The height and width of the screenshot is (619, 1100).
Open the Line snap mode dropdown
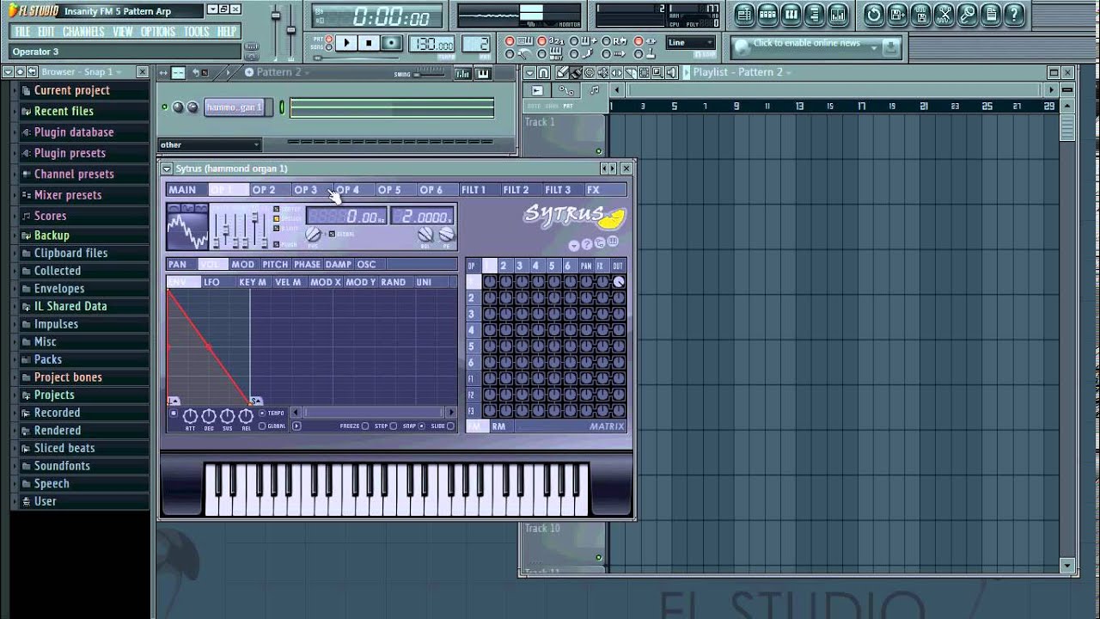(691, 42)
